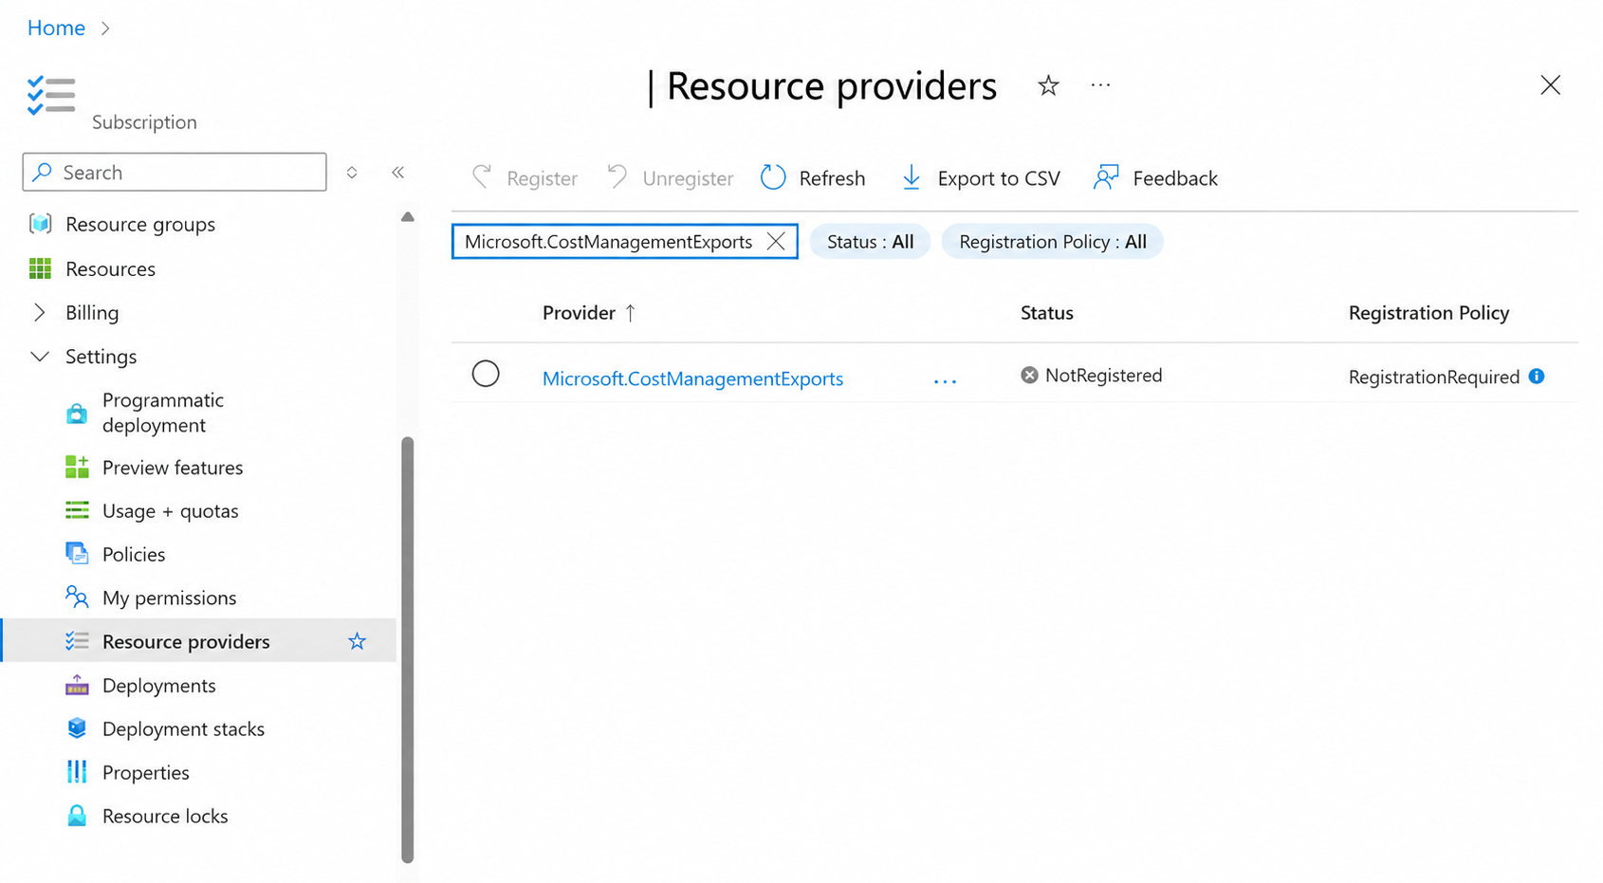Open Usage + quotas
Screen dimensions: 1603x883
tap(171, 511)
